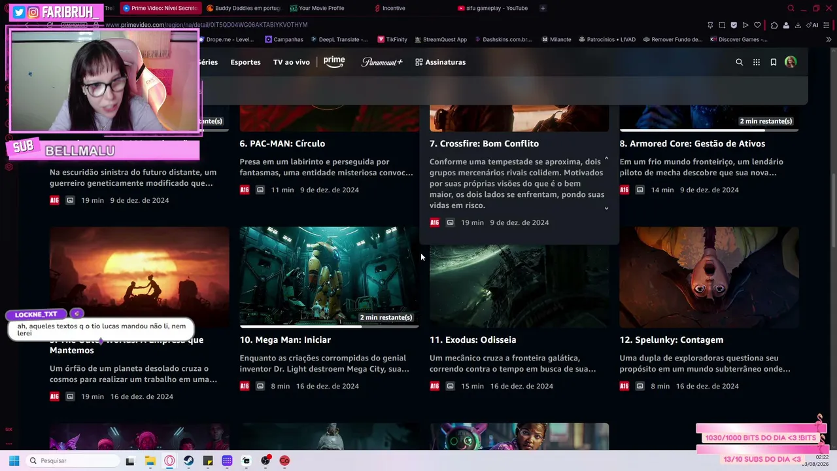The image size is (837, 471).
Task: Open the Remover Fundo bookmark
Action: pos(673,39)
